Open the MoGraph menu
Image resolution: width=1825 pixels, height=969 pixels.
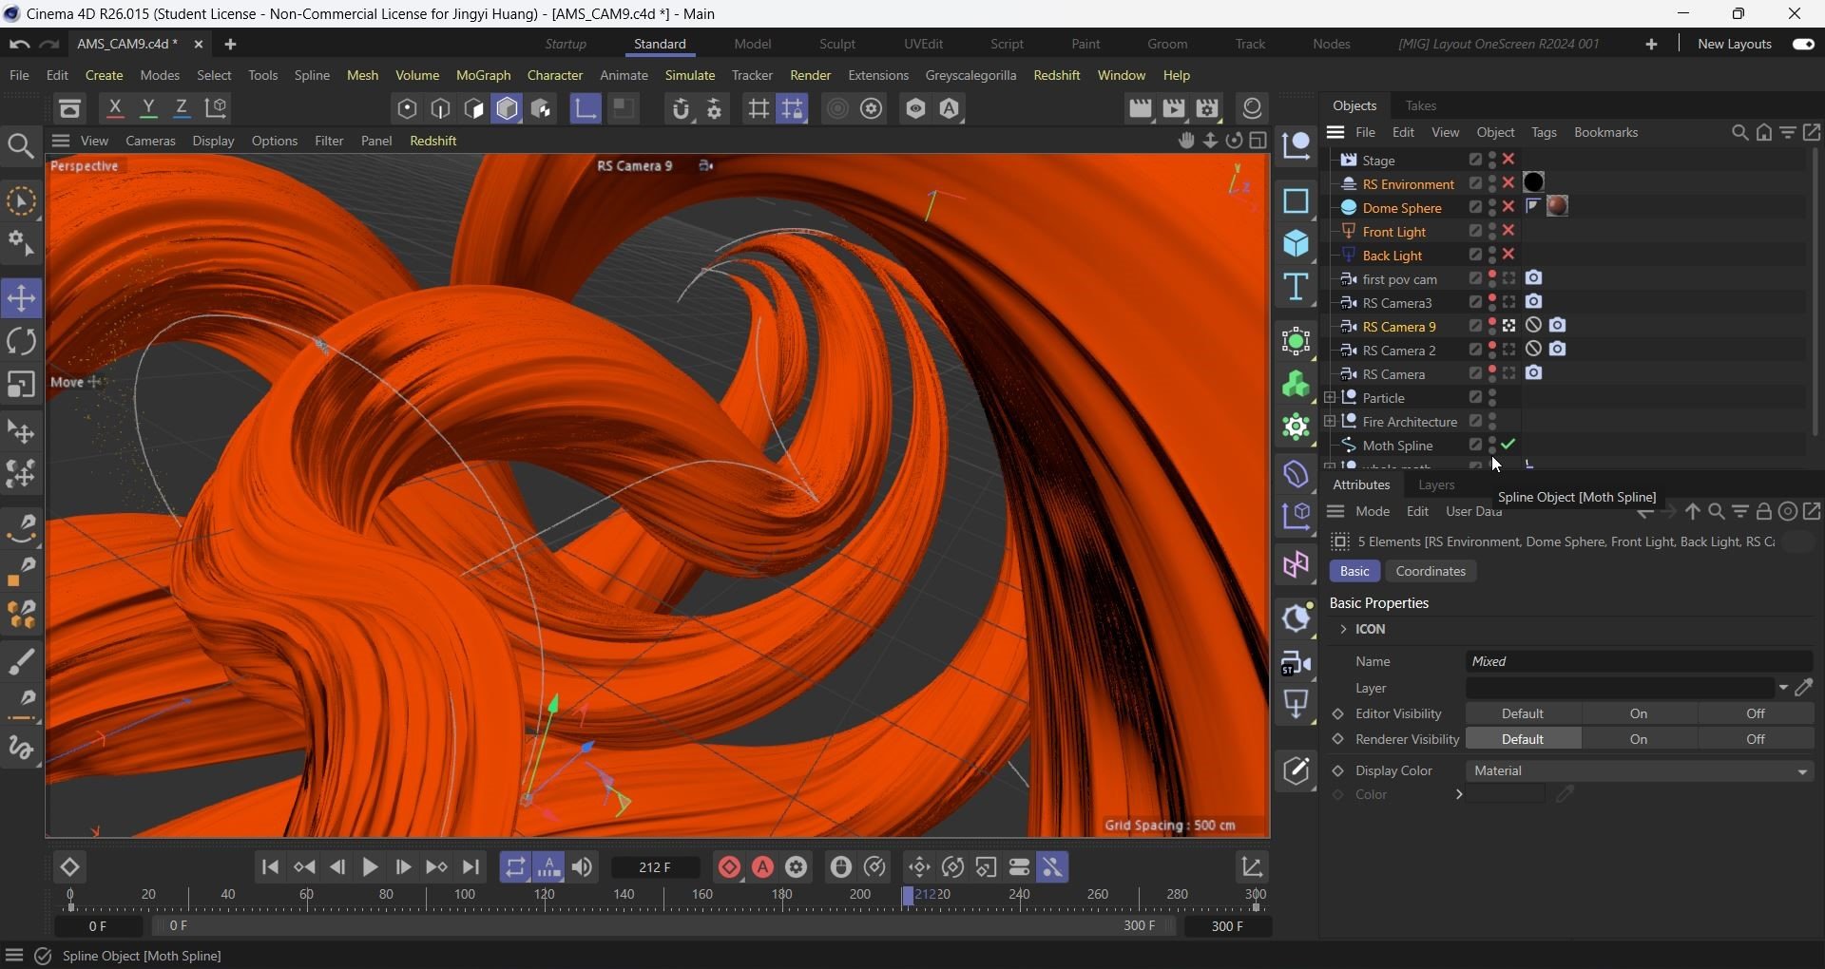point(483,75)
